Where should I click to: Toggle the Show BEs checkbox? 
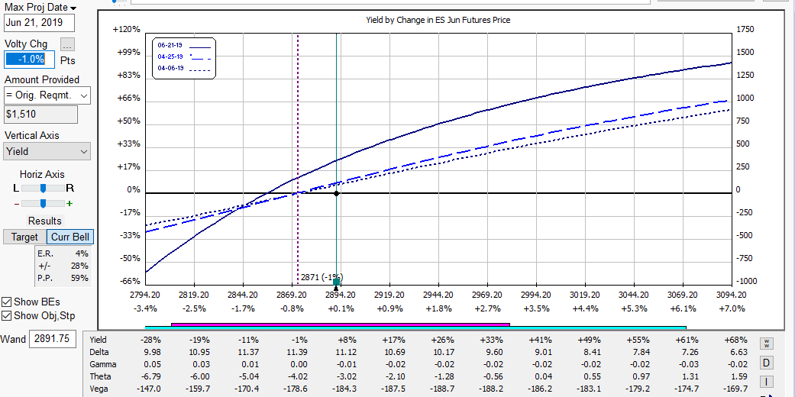[7, 302]
